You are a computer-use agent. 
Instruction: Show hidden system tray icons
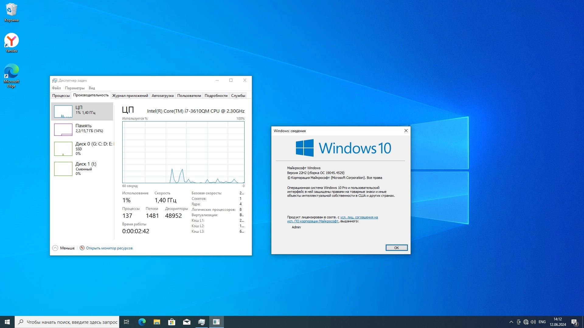tap(511, 322)
